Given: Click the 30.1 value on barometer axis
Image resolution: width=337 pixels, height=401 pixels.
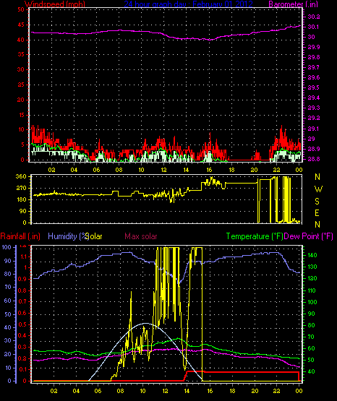Looking at the screenshot, I should [x=314, y=27].
